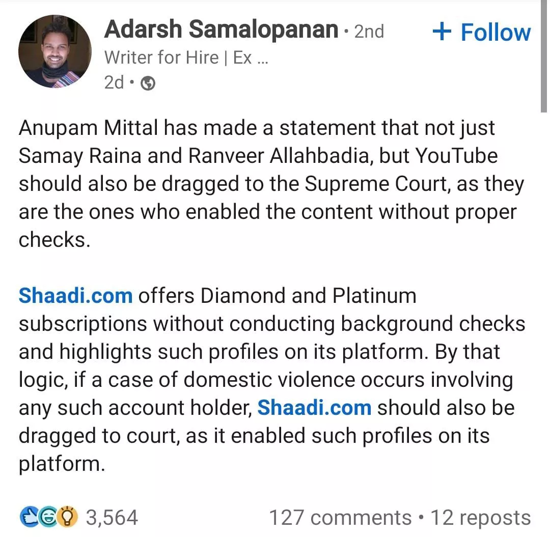The height and width of the screenshot is (537, 550).
Task: Open the 127 comments
Action: 340,518
